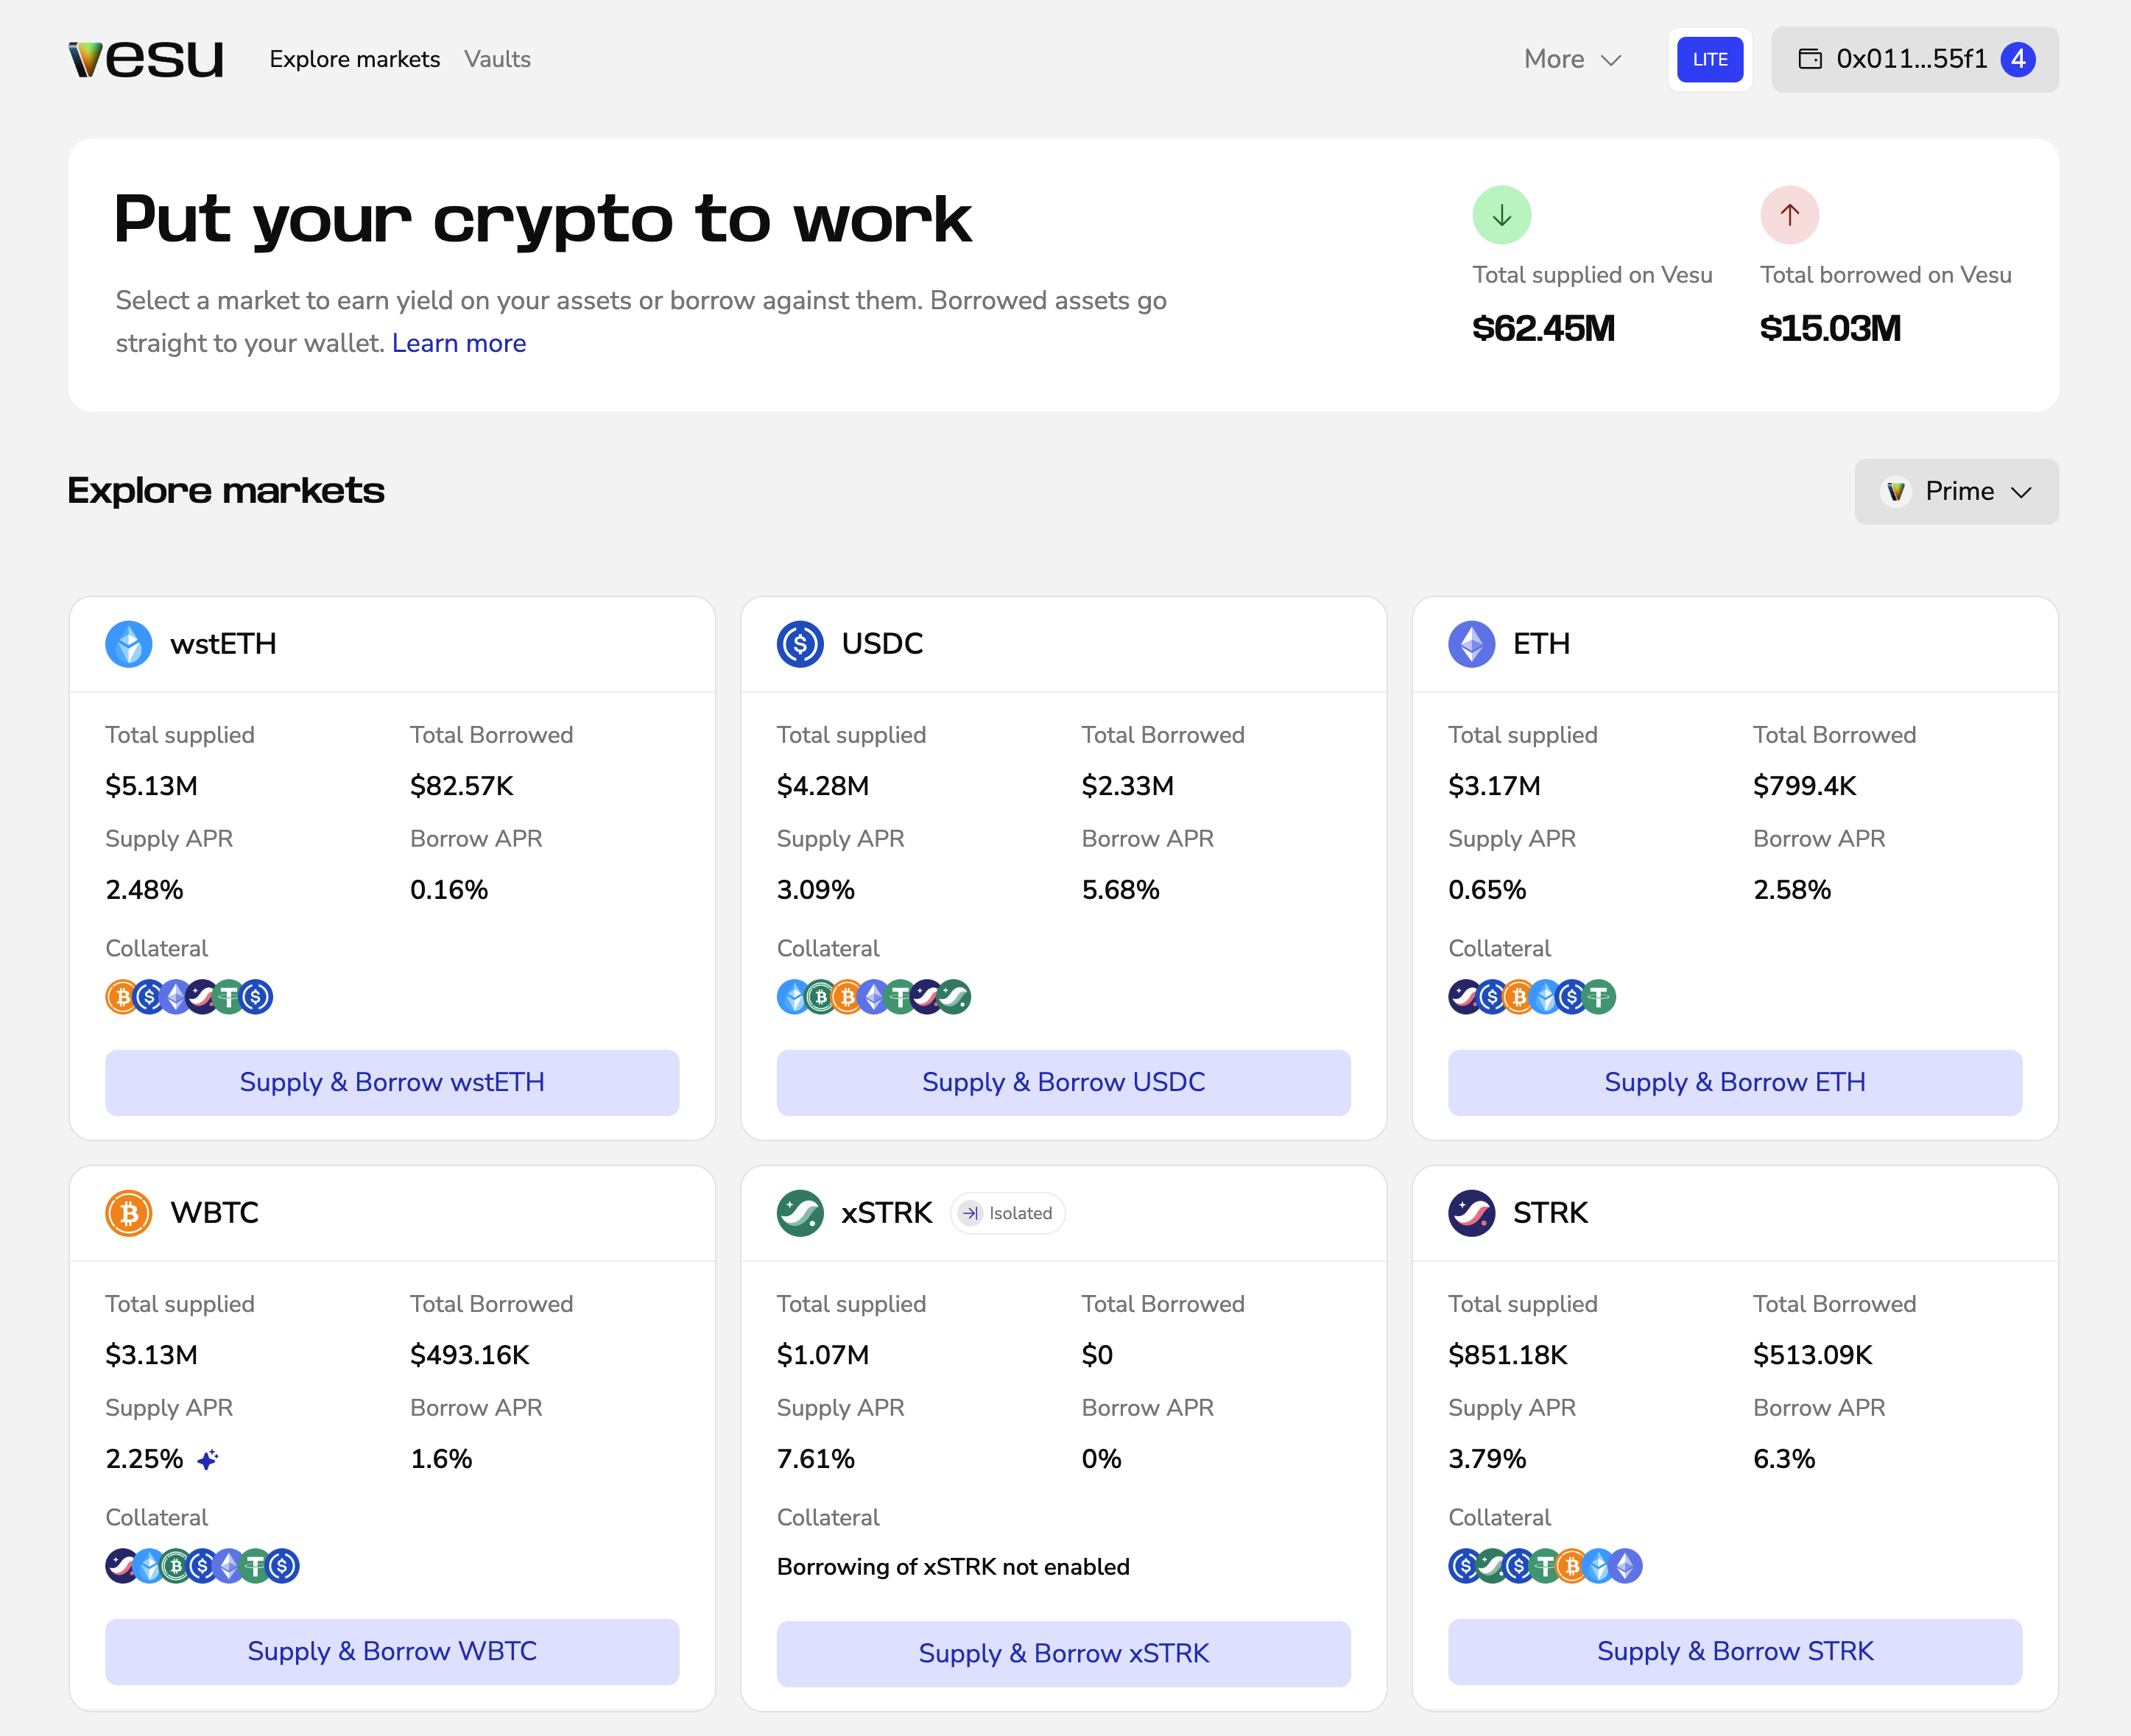Click the 'Borrowing of xSTRK not enabled' text
Image resolution: width=2131 pixels, height=1736 pixels.
(x=953, y=1567)
